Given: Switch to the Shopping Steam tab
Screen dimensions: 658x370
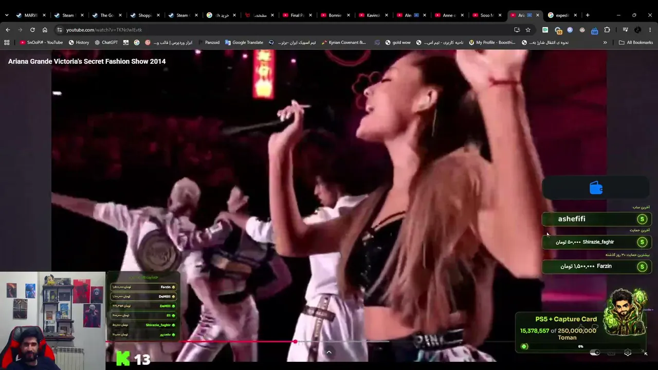Looking at the screenshot, I should coord(144,15).
